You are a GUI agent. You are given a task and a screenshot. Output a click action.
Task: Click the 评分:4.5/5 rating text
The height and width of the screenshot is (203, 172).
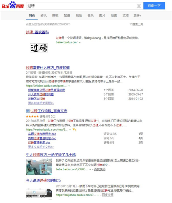coord(110,134)
